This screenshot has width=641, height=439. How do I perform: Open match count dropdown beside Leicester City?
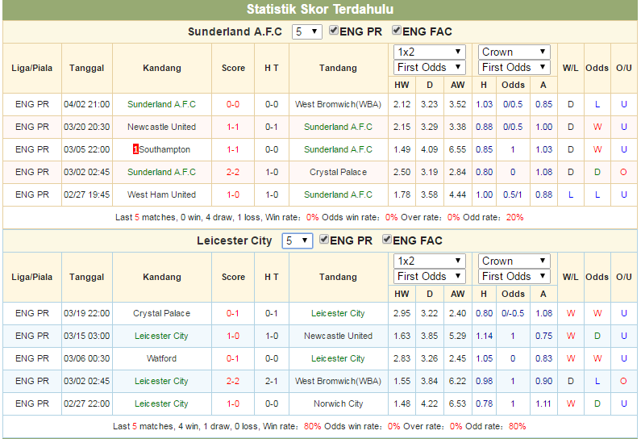point(298,241)
